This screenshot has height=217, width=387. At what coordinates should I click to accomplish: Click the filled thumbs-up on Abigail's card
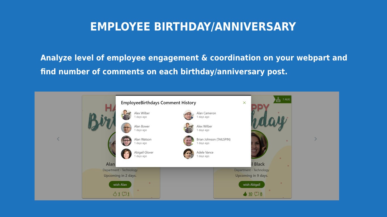(245, 194)
